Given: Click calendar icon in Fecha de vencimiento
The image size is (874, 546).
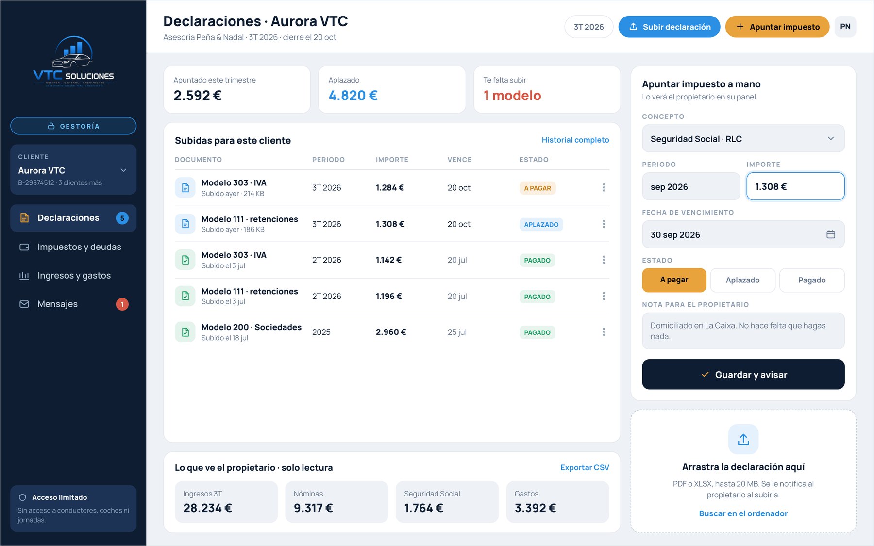Looking at the screenshot, I should [831, 234].
